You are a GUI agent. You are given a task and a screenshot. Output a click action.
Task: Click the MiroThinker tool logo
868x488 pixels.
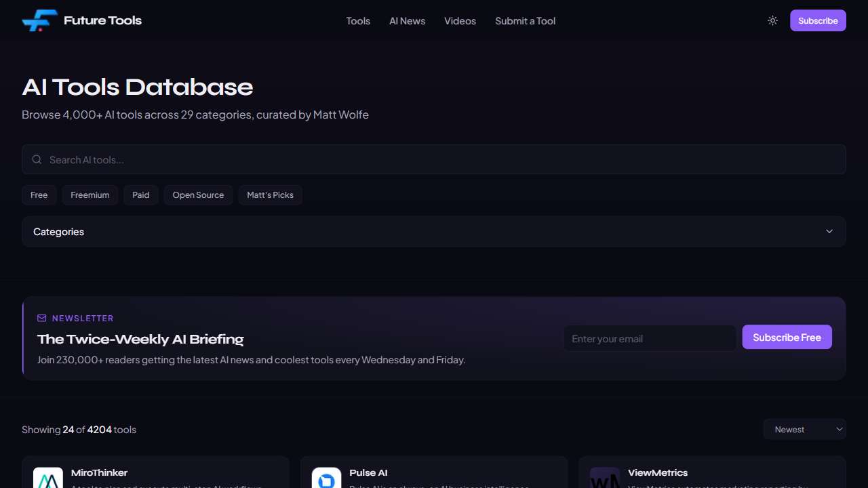tap(48, 479)
